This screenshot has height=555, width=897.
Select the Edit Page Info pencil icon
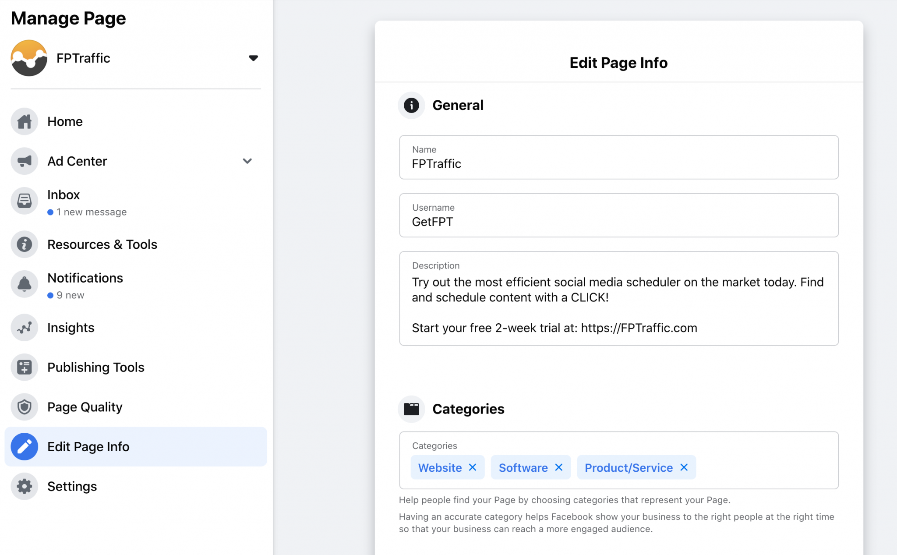(x=24, y=446)
